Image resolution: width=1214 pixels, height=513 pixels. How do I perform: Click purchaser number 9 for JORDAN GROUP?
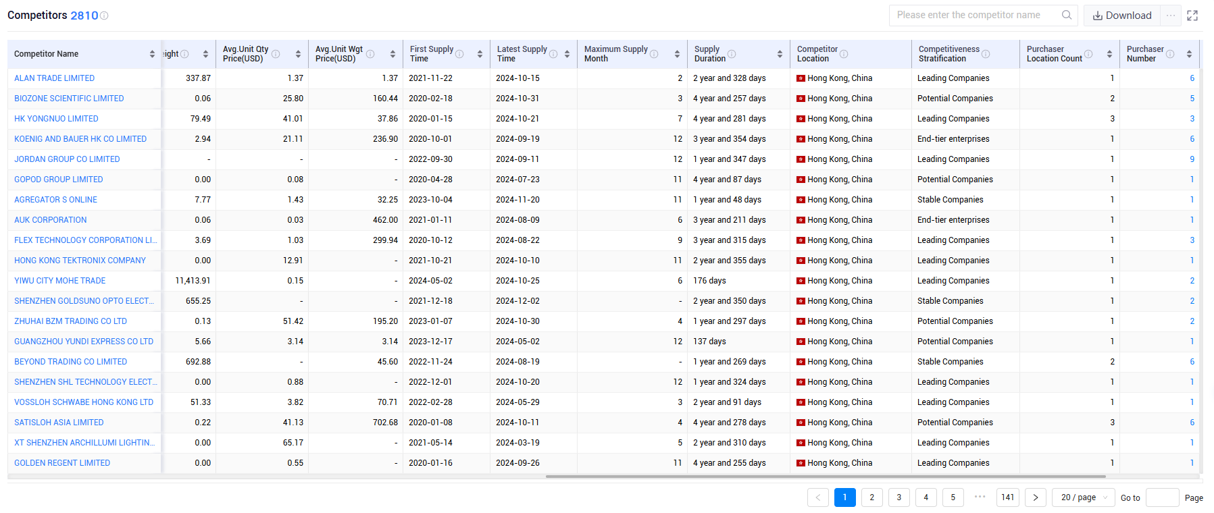pos(1192,159)
